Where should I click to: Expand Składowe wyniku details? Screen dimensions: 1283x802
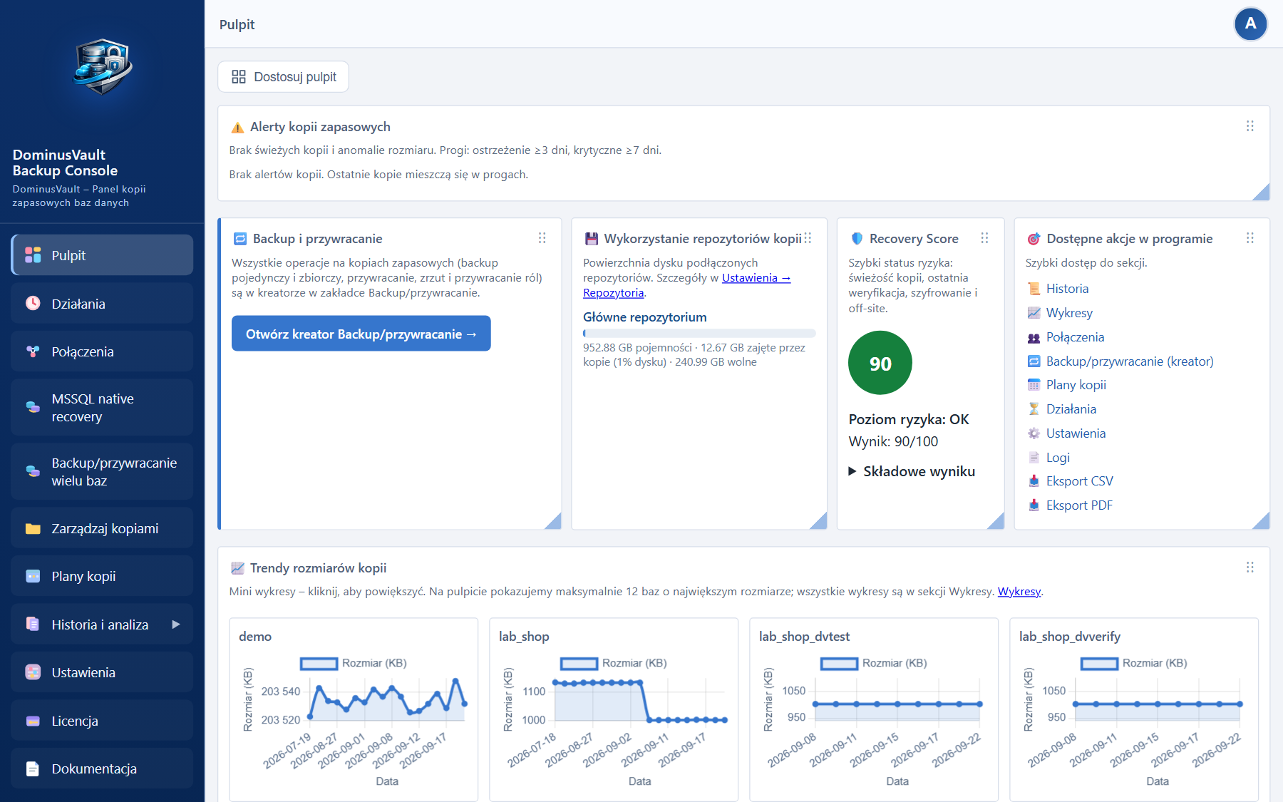[912, 471]
